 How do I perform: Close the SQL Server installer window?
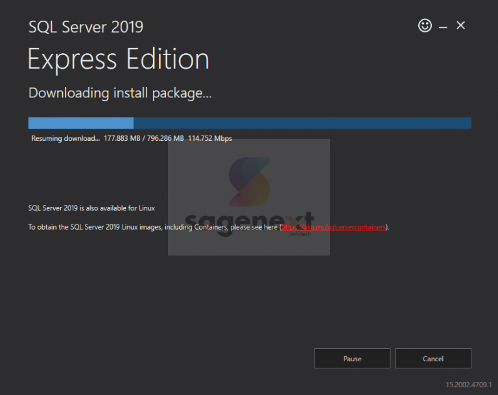coord(460,25)
